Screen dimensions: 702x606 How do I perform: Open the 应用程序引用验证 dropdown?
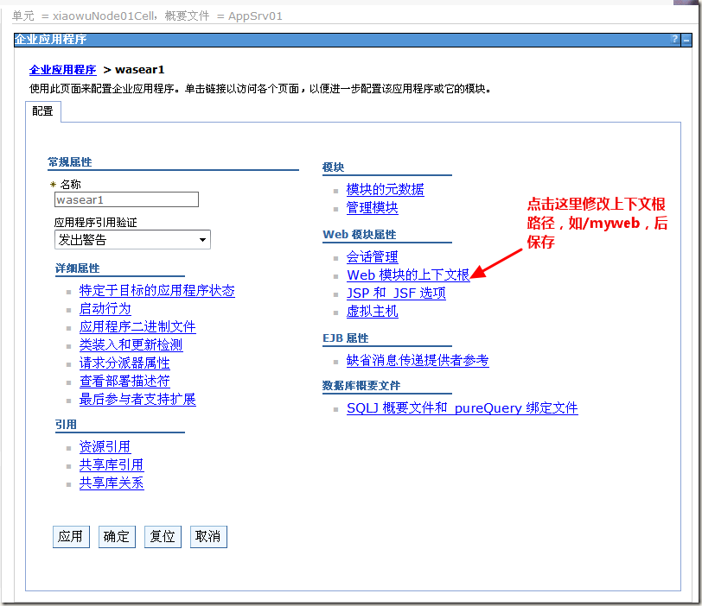coord(202,239)
